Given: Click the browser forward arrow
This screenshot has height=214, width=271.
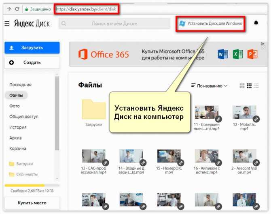Looking at the screenshot, I should point(9,9).
